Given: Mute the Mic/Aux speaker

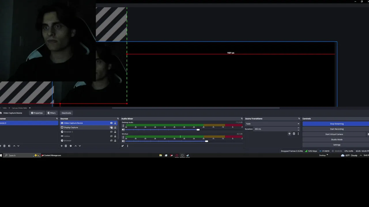Looking at the screenshot, I should coord(123,141).
